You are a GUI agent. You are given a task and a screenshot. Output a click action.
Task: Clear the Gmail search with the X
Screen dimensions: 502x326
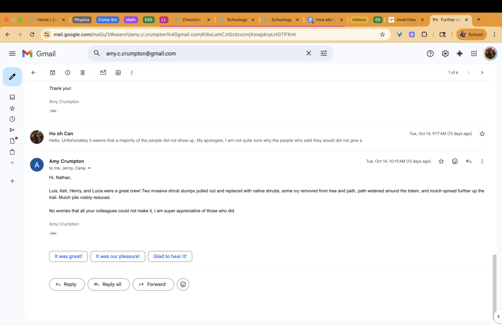pos(309,53)
